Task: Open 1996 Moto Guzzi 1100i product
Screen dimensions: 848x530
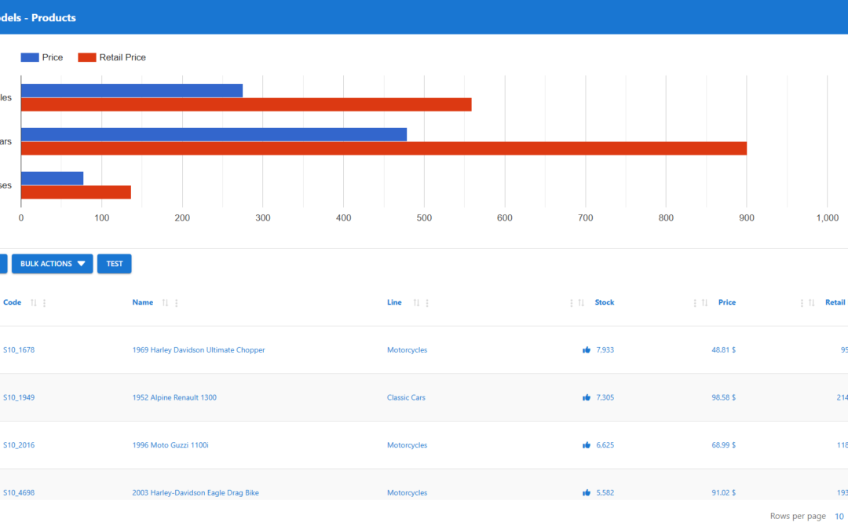Action: (x=170, y=445)
